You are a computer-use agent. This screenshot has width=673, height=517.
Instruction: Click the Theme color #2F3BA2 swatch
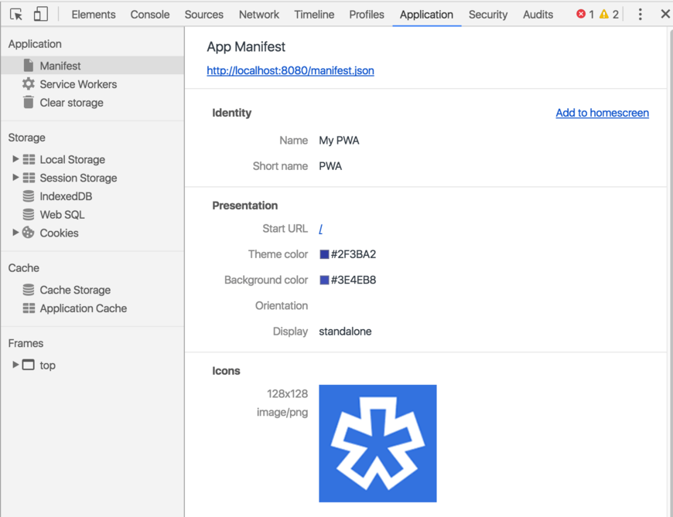pos(324,254)
